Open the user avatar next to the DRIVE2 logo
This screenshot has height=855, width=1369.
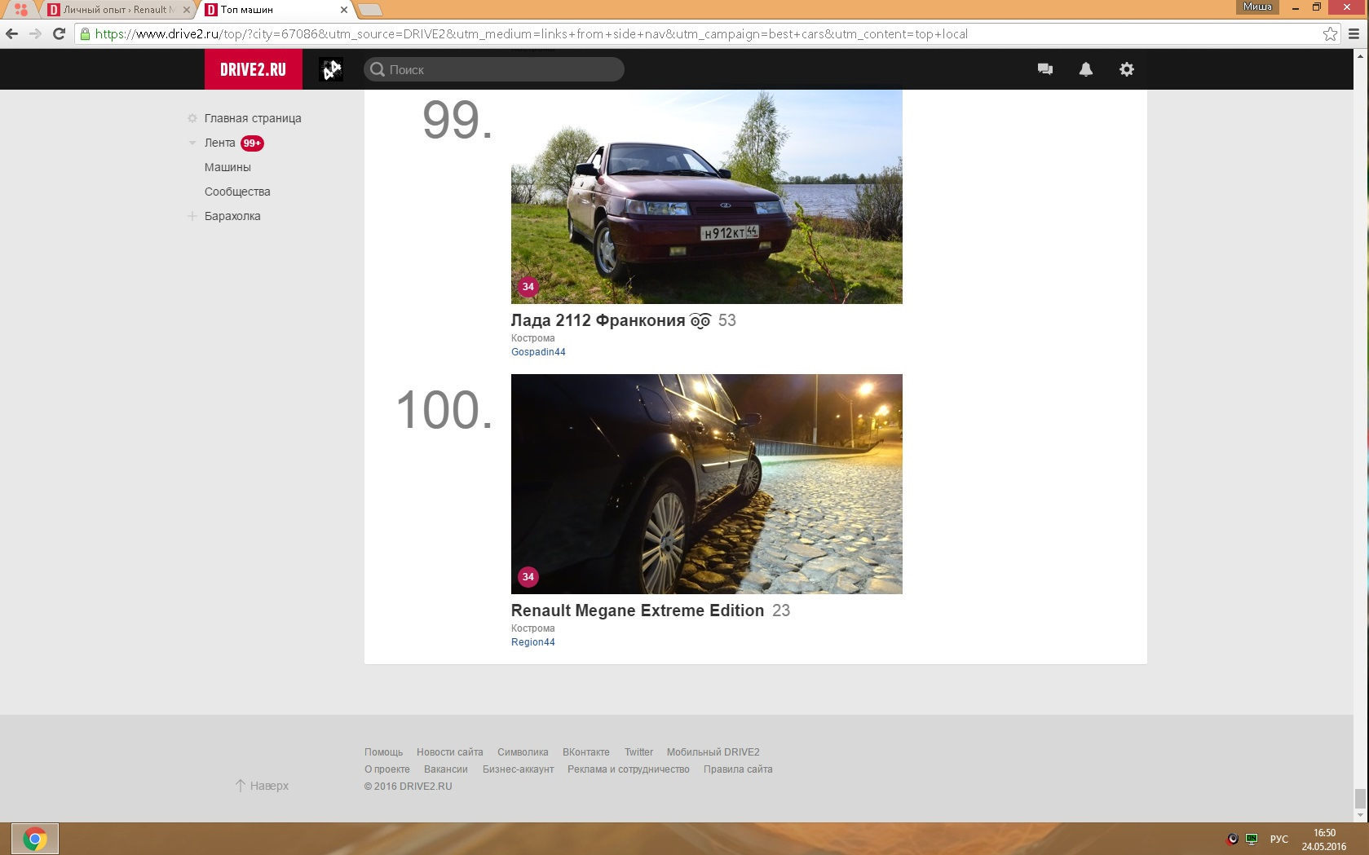click(x=331, y=69)
